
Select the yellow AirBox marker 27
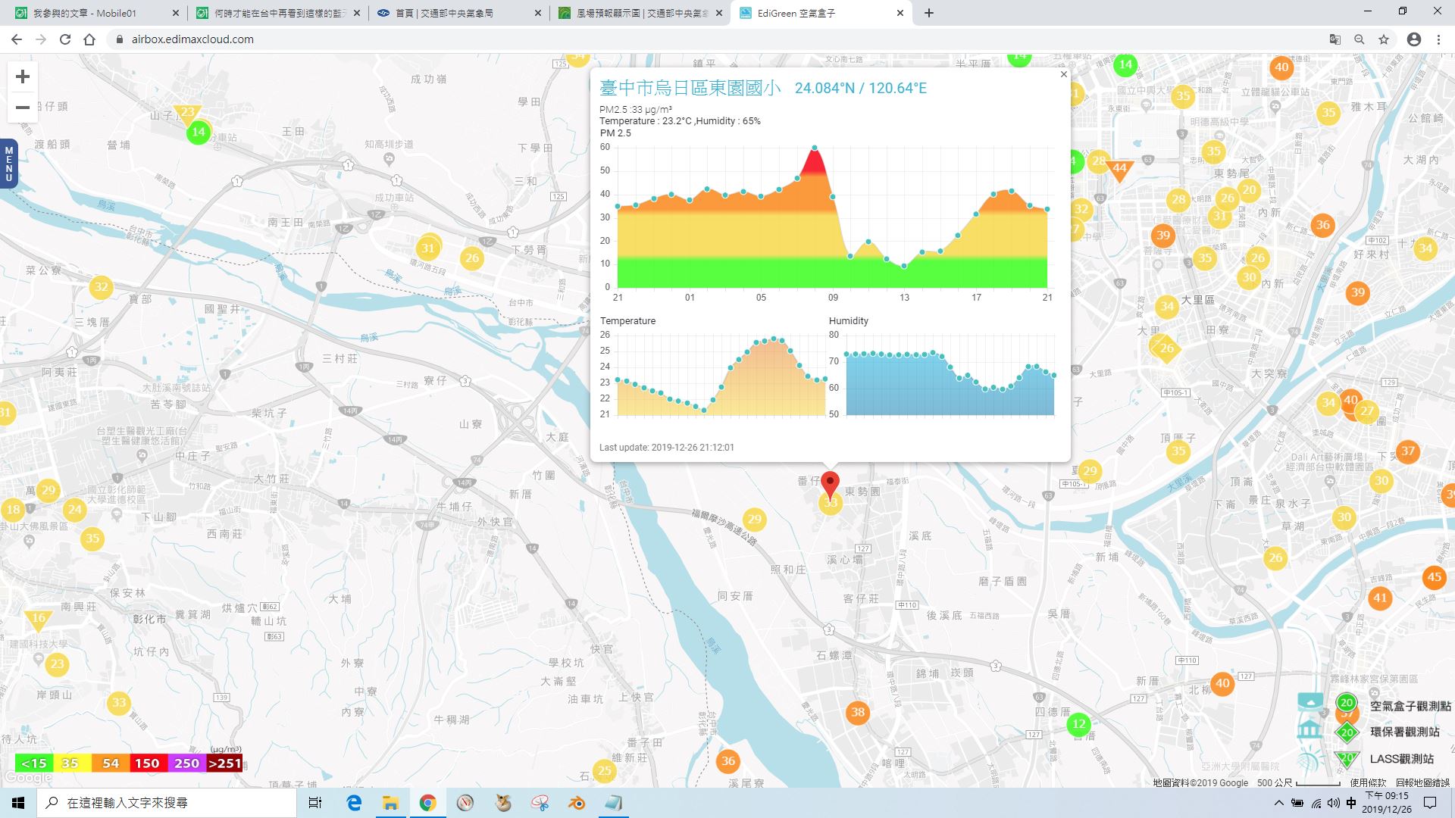point(1367,411)
